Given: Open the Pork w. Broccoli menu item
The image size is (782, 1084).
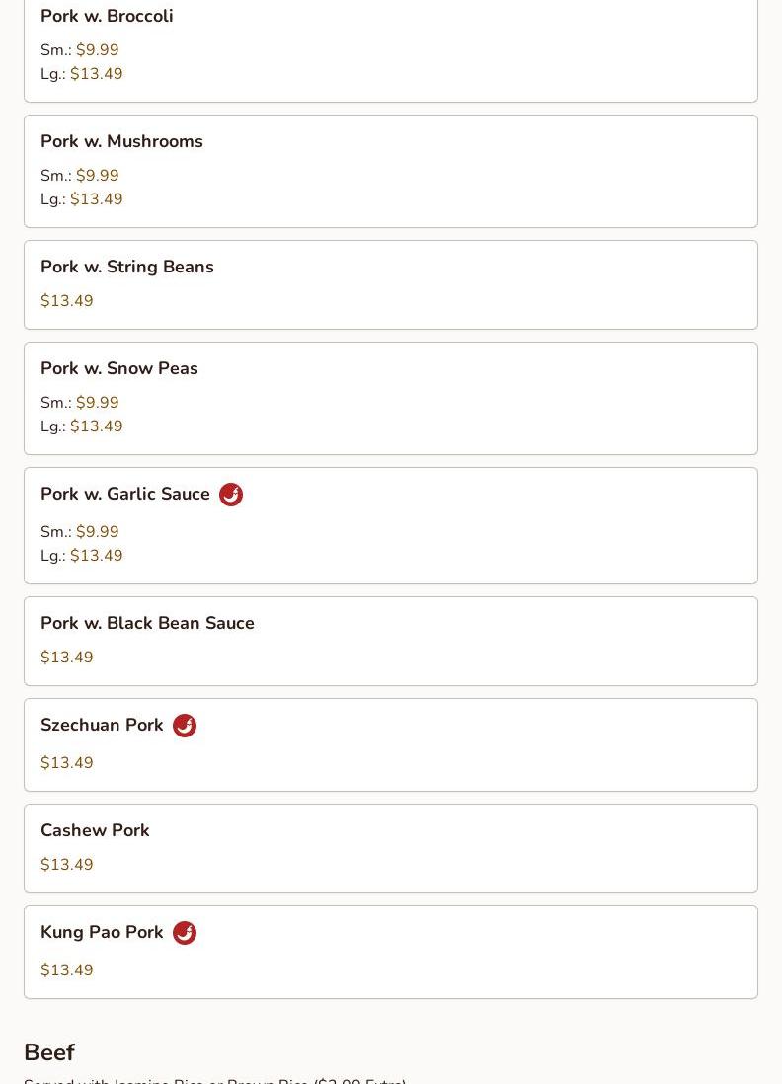Looking at the screenshot, I should coord(107,16).
